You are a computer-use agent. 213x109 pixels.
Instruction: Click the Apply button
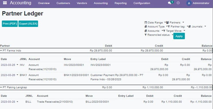[x=179, y=36]
